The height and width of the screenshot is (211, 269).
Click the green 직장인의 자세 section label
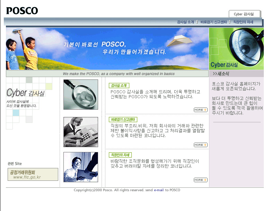click(120, 155)
